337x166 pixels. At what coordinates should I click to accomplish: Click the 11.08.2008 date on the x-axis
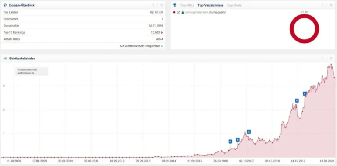click(x=14, y=161)
